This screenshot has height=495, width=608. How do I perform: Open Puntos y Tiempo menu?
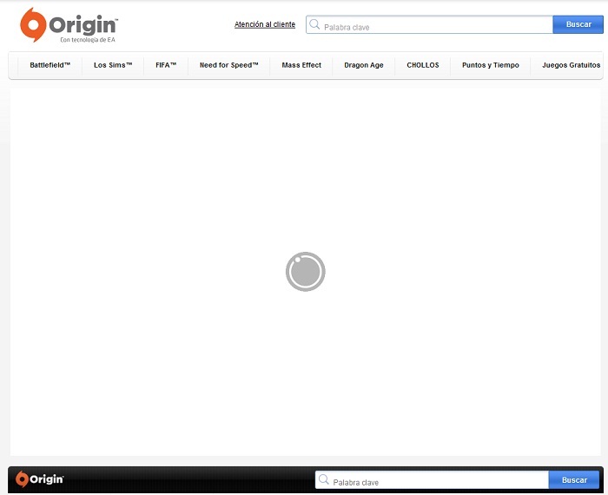[x=491, y=65]
